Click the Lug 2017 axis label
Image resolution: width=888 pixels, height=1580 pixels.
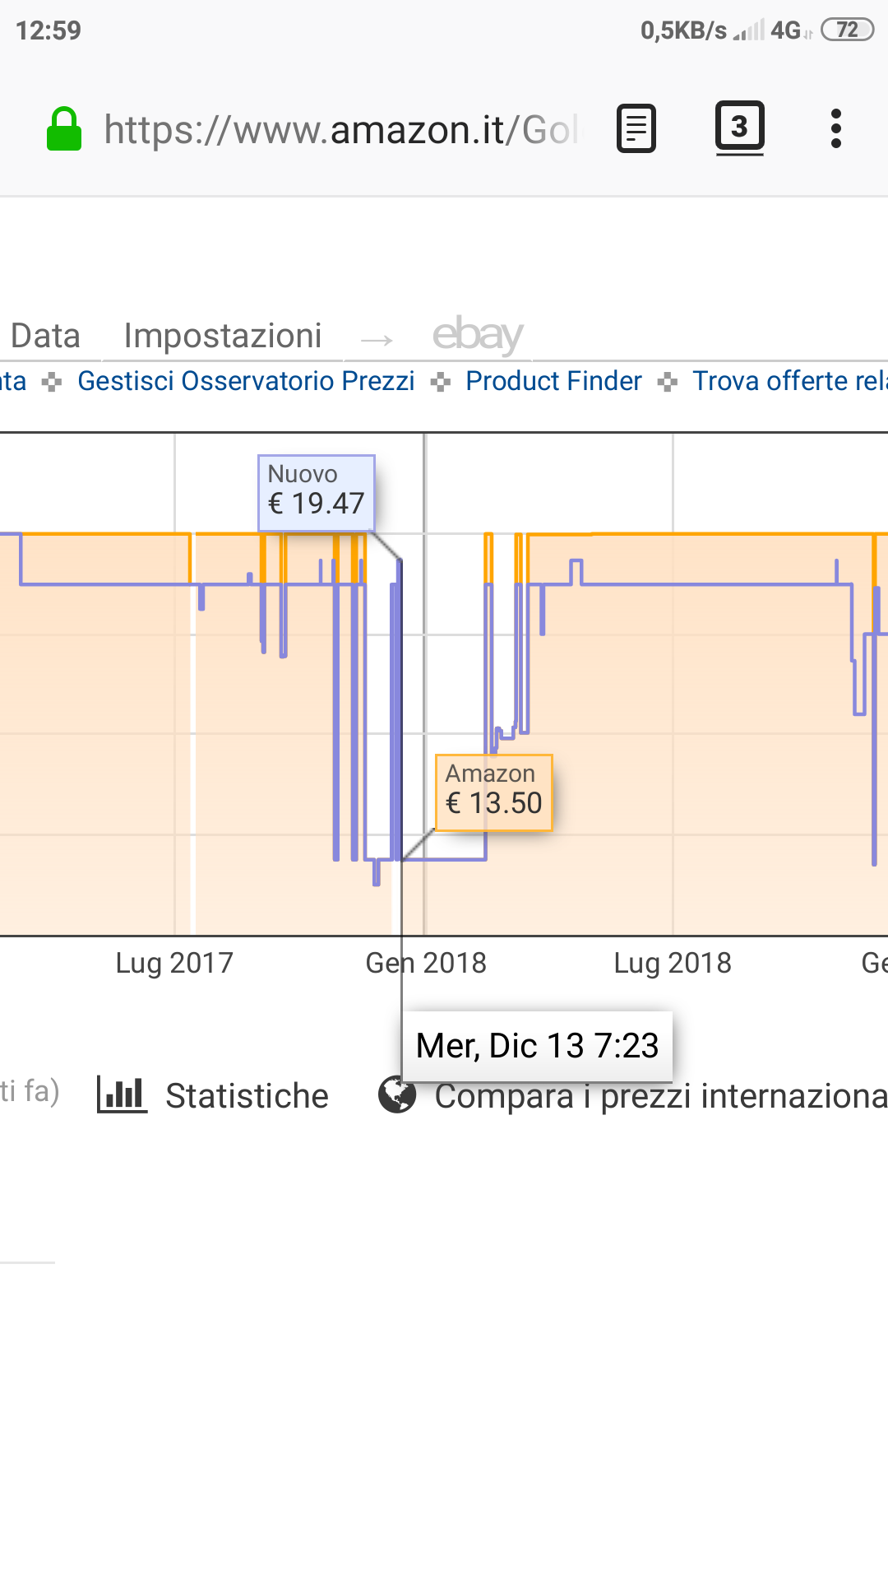(174, 963)
